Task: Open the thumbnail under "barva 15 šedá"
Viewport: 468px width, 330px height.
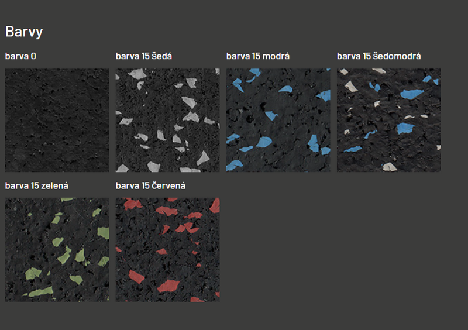Action: 167,120
